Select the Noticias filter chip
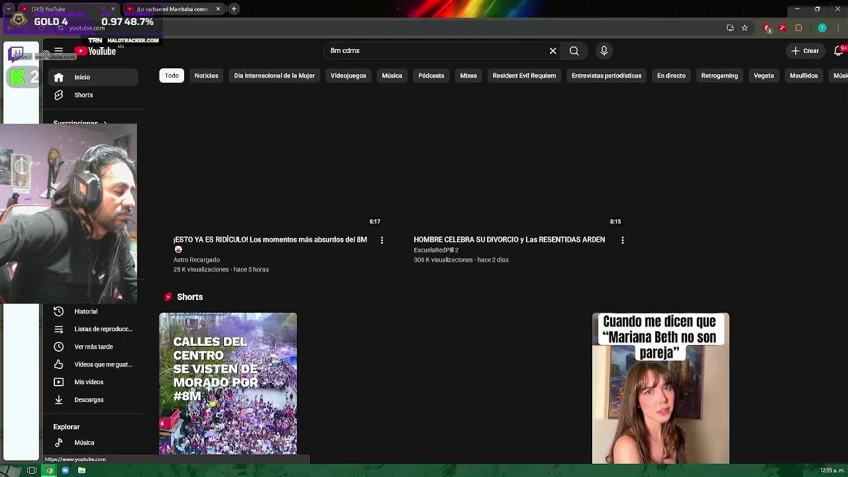 (206, 76)
